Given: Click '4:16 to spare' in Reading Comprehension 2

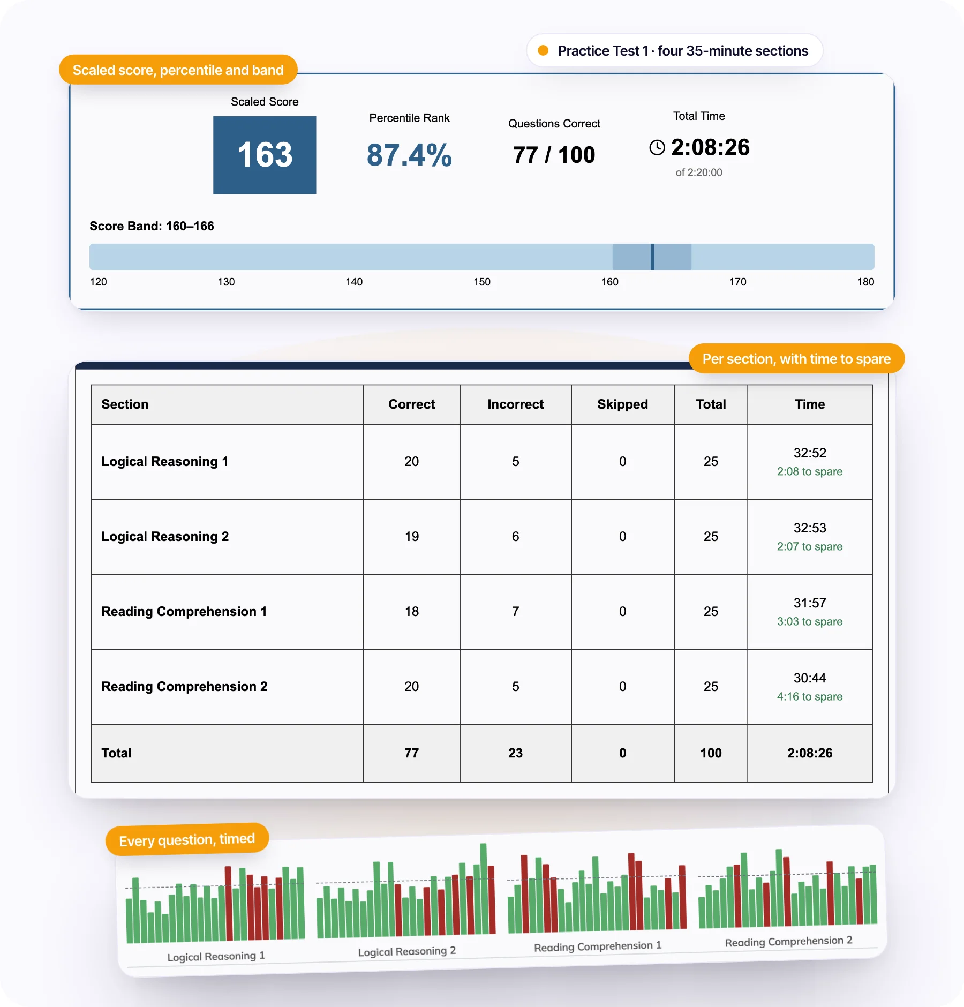Looking at the screenshot, I should [x=810, y=697].
